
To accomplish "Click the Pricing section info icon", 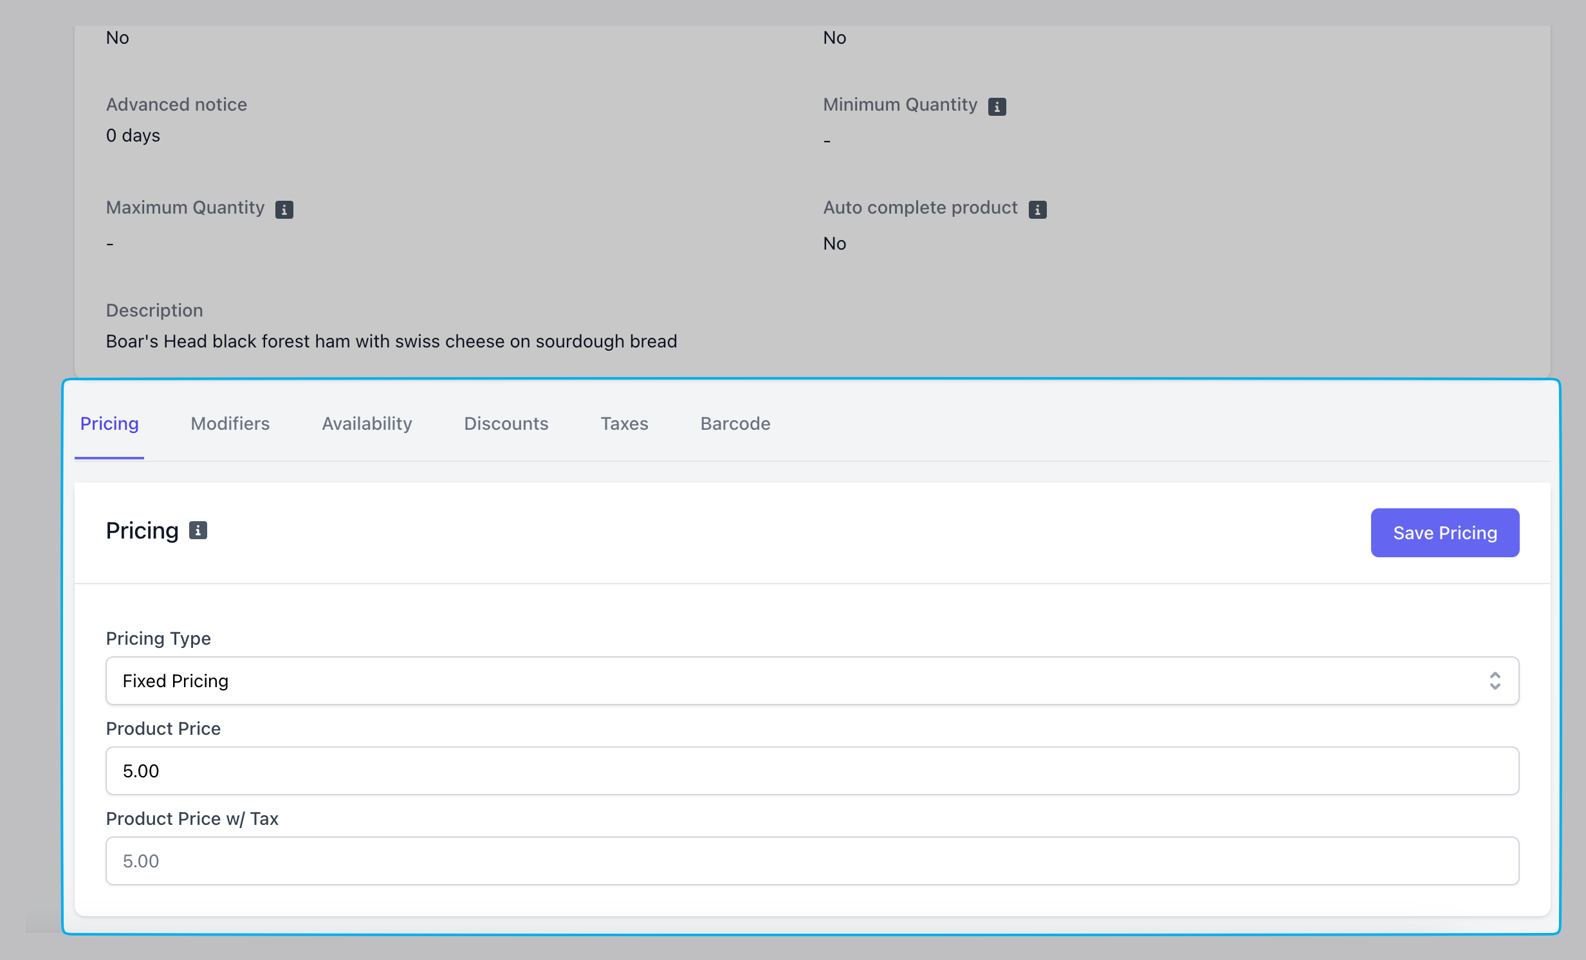I will coord(198,530).
